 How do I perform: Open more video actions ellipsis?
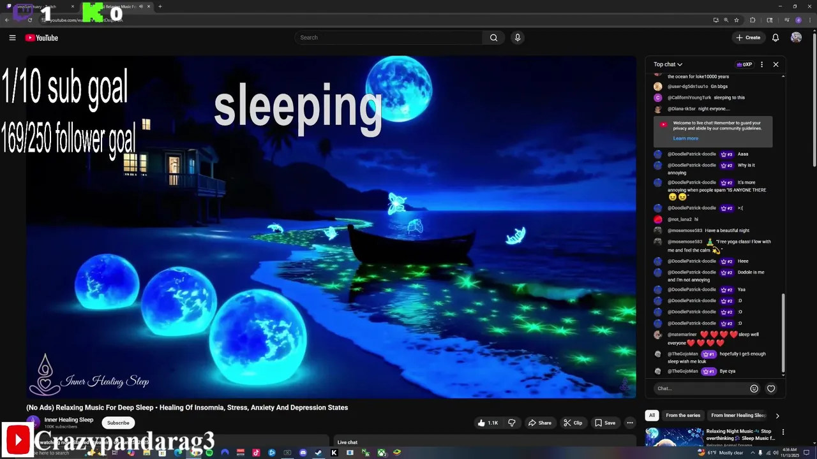point(629,423)
